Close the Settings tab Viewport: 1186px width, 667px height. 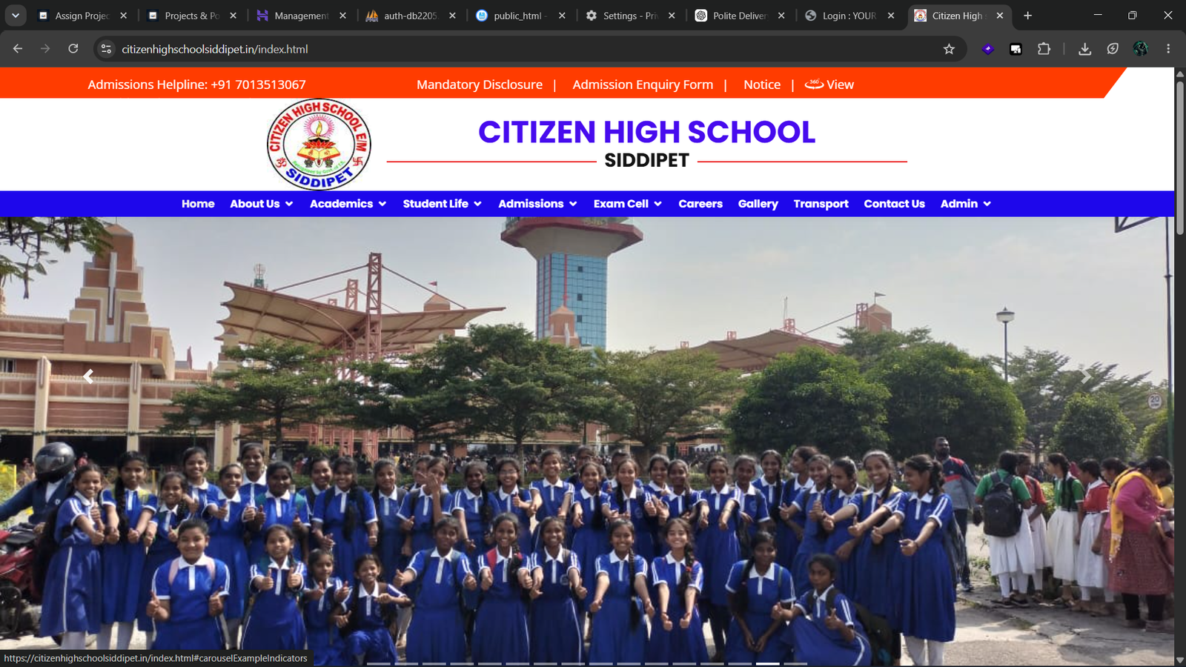tap(672, 16)
